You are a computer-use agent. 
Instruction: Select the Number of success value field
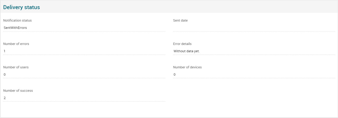tap(84, 98)
